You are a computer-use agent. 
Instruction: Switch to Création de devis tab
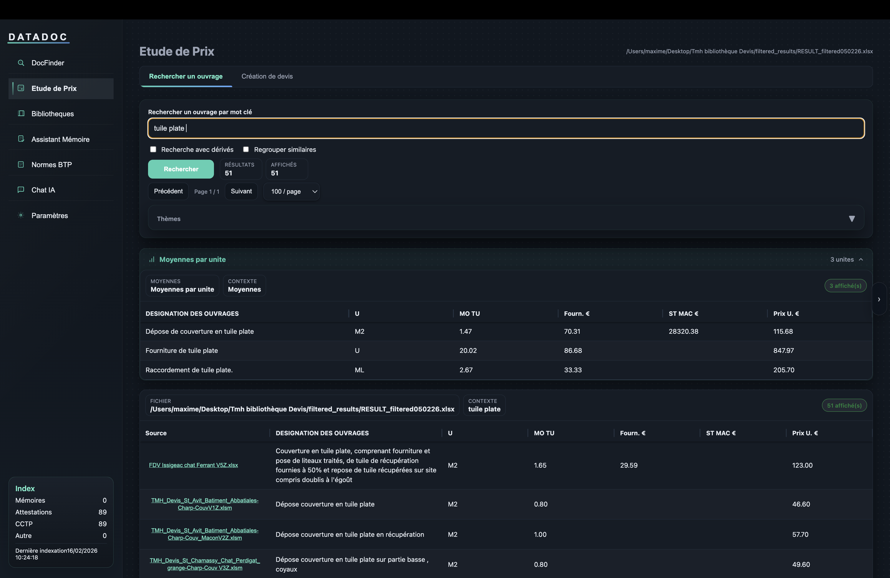(267, 76)
